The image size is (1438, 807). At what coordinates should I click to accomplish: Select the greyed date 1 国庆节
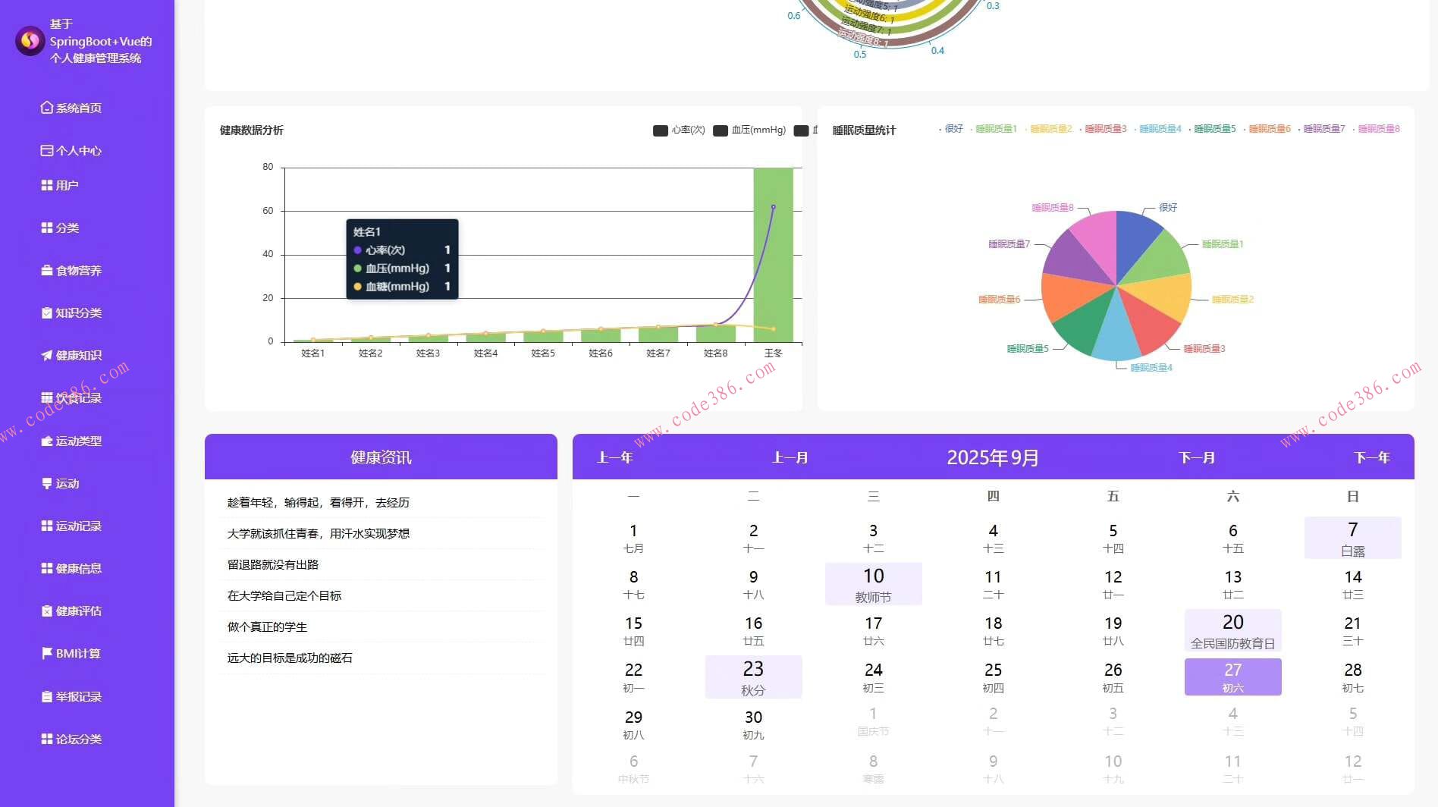pos(873,721)
